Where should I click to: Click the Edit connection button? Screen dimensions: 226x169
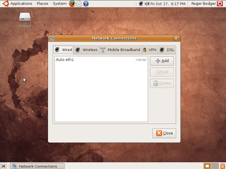tap(162, 72)
